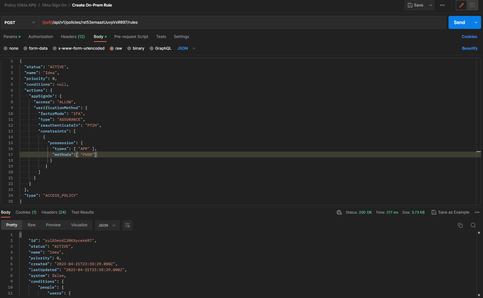This screenshot has height=298, width=483.
Task: Change the raw body JSON format dropdown
Action: pyautogui.click(x=186, y=48)
